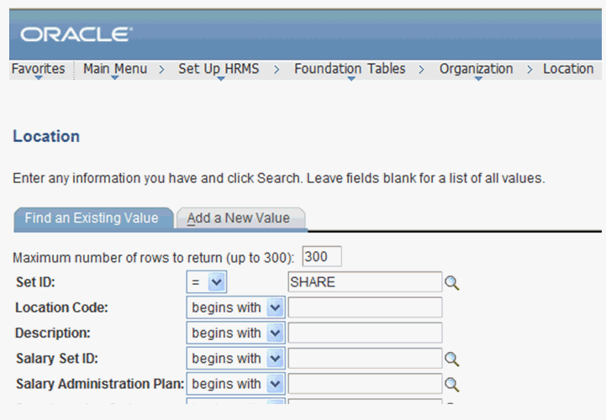Expand the Main Menu

tap(115, 70)
